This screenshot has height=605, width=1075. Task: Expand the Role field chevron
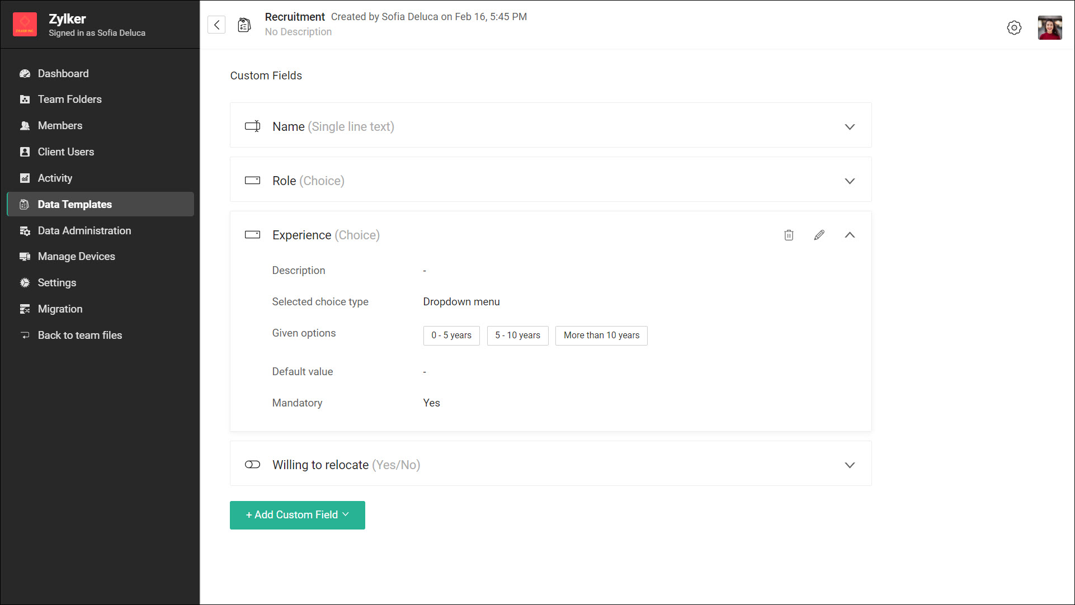click(x=850, y=181)
